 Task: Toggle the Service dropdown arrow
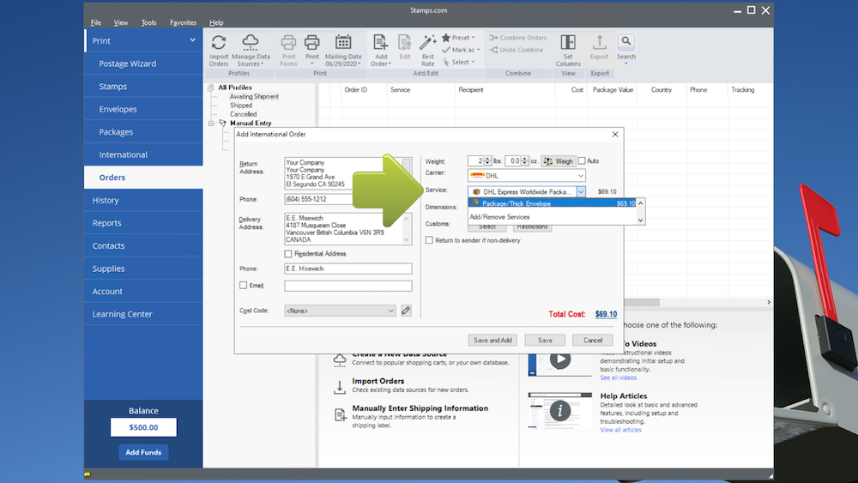click(581, 191)
